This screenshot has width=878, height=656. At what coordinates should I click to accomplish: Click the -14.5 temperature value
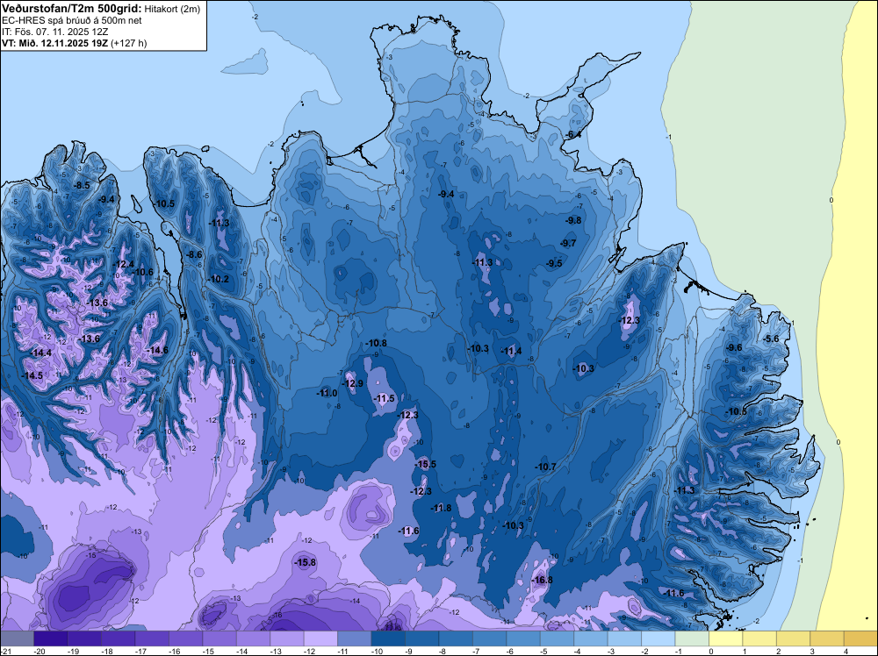tap(32, 376)
